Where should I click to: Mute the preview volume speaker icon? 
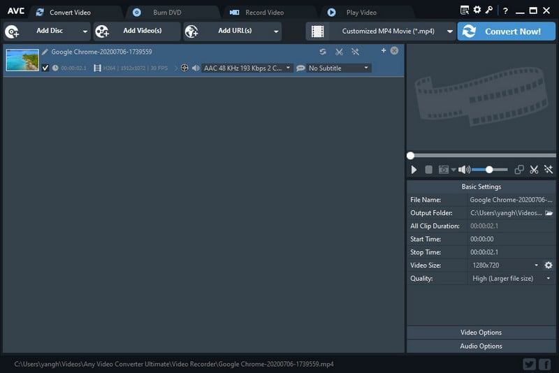pyautogui.click(x=464, y=170)
